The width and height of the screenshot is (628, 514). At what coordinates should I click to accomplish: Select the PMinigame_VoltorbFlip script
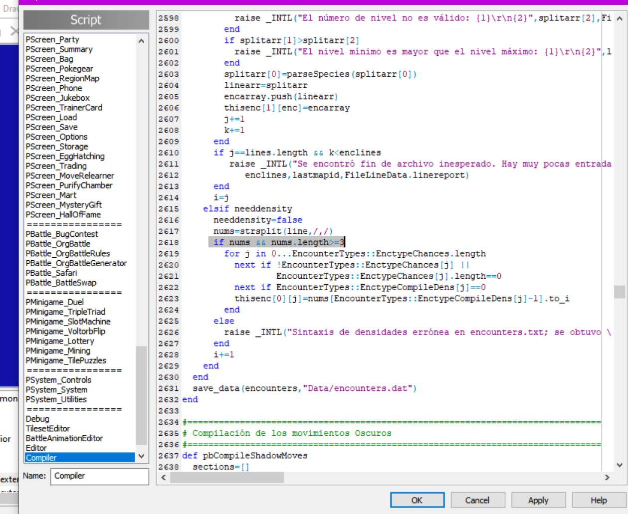[x=65, y=331]
